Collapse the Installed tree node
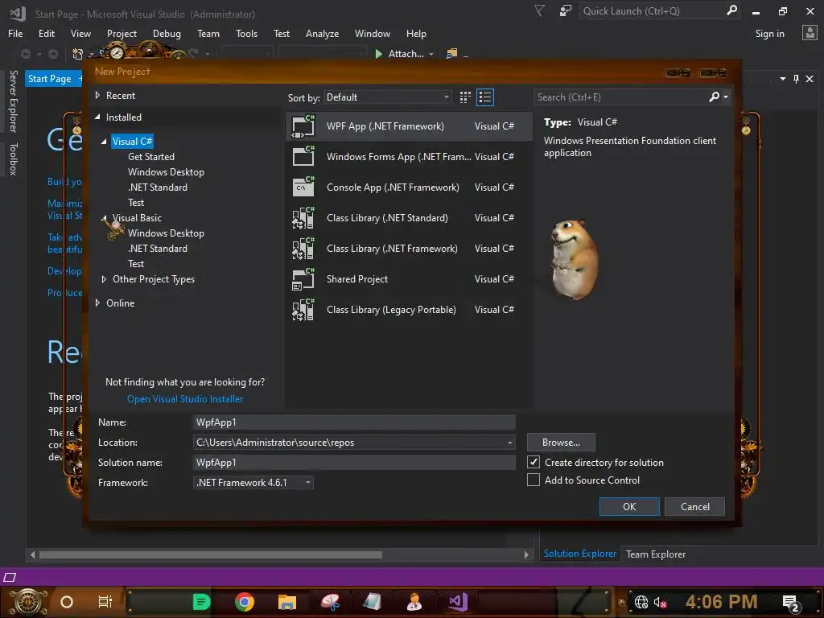The height and width of the screenshot is (618, 824). 97,117
